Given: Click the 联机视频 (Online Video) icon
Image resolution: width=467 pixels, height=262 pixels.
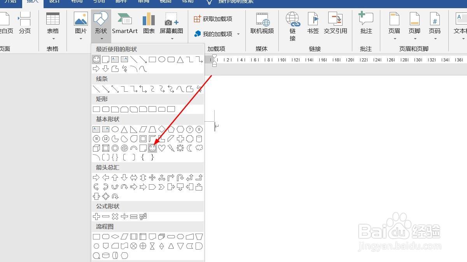Looking at the screenshot, I should coord(262,23).
